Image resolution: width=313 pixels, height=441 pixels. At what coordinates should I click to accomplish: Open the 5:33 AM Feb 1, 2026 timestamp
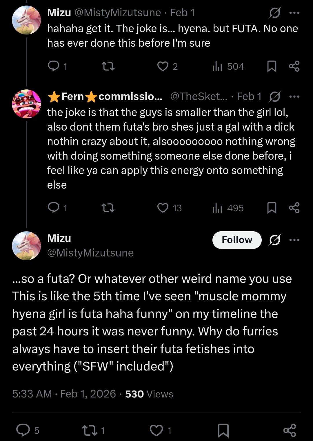coord(64,394)
